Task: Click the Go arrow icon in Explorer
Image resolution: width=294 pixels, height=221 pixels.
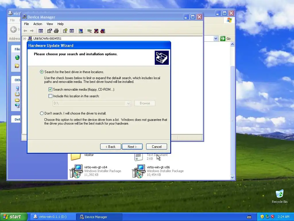Action: coord(223,39)
